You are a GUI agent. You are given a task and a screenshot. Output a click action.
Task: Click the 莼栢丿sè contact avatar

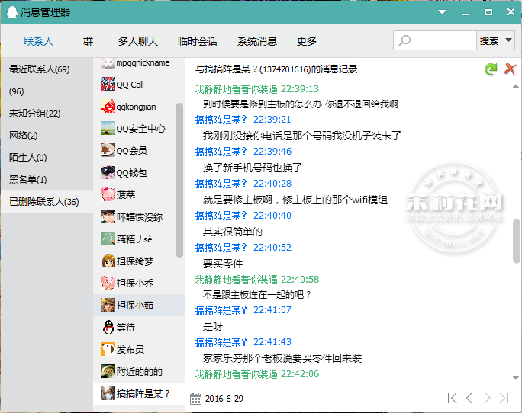[x=108, y=239]
